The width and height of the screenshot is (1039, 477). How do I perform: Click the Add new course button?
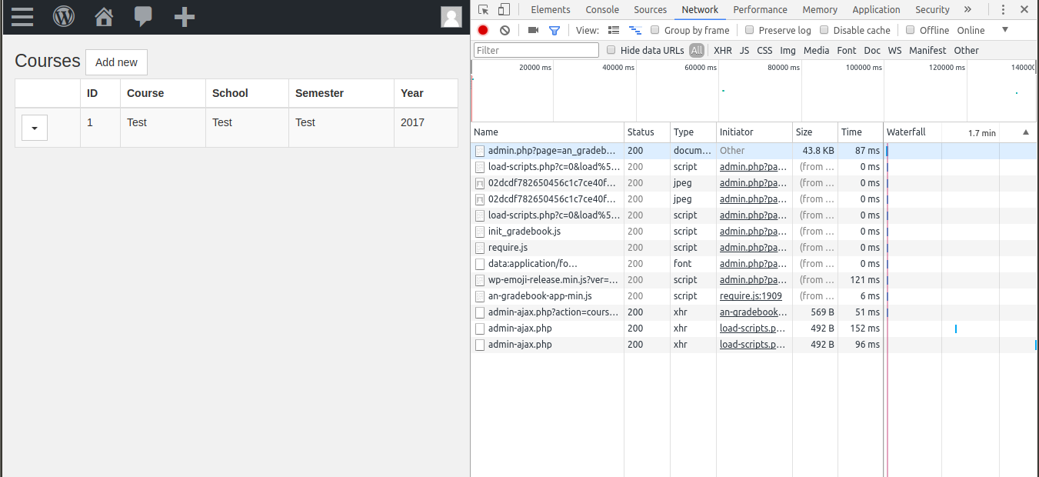click(116, 62)
